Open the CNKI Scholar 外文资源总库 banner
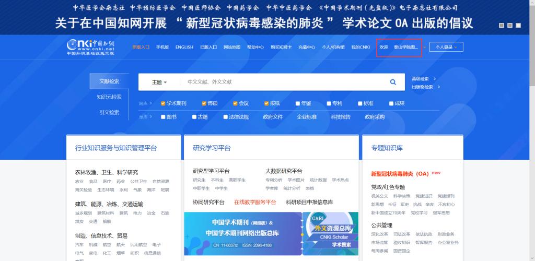Image resolution: width=535 pixels, height=261 pixels. pyautogui.click(x=331, y=233)
